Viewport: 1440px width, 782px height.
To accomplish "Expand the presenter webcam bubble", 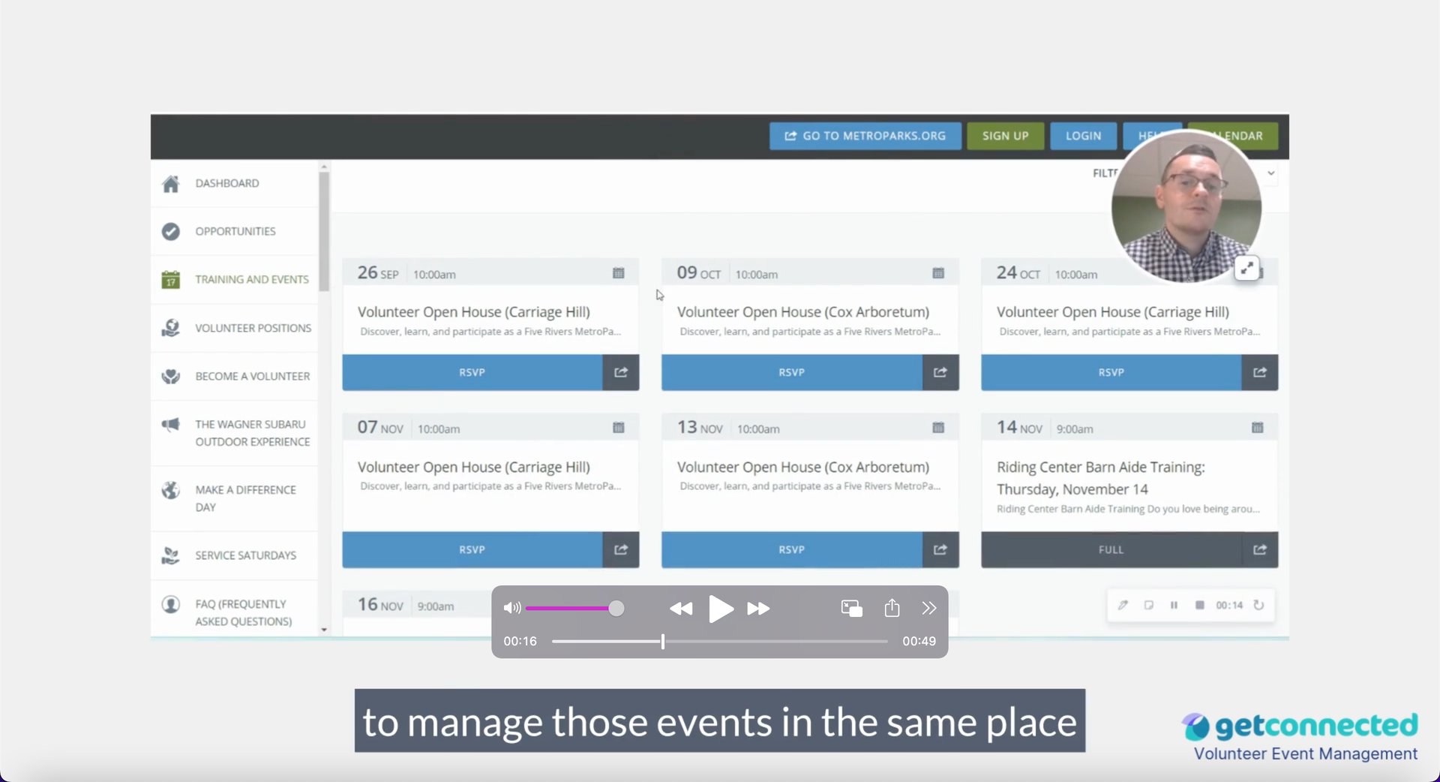I will 1246,268.
